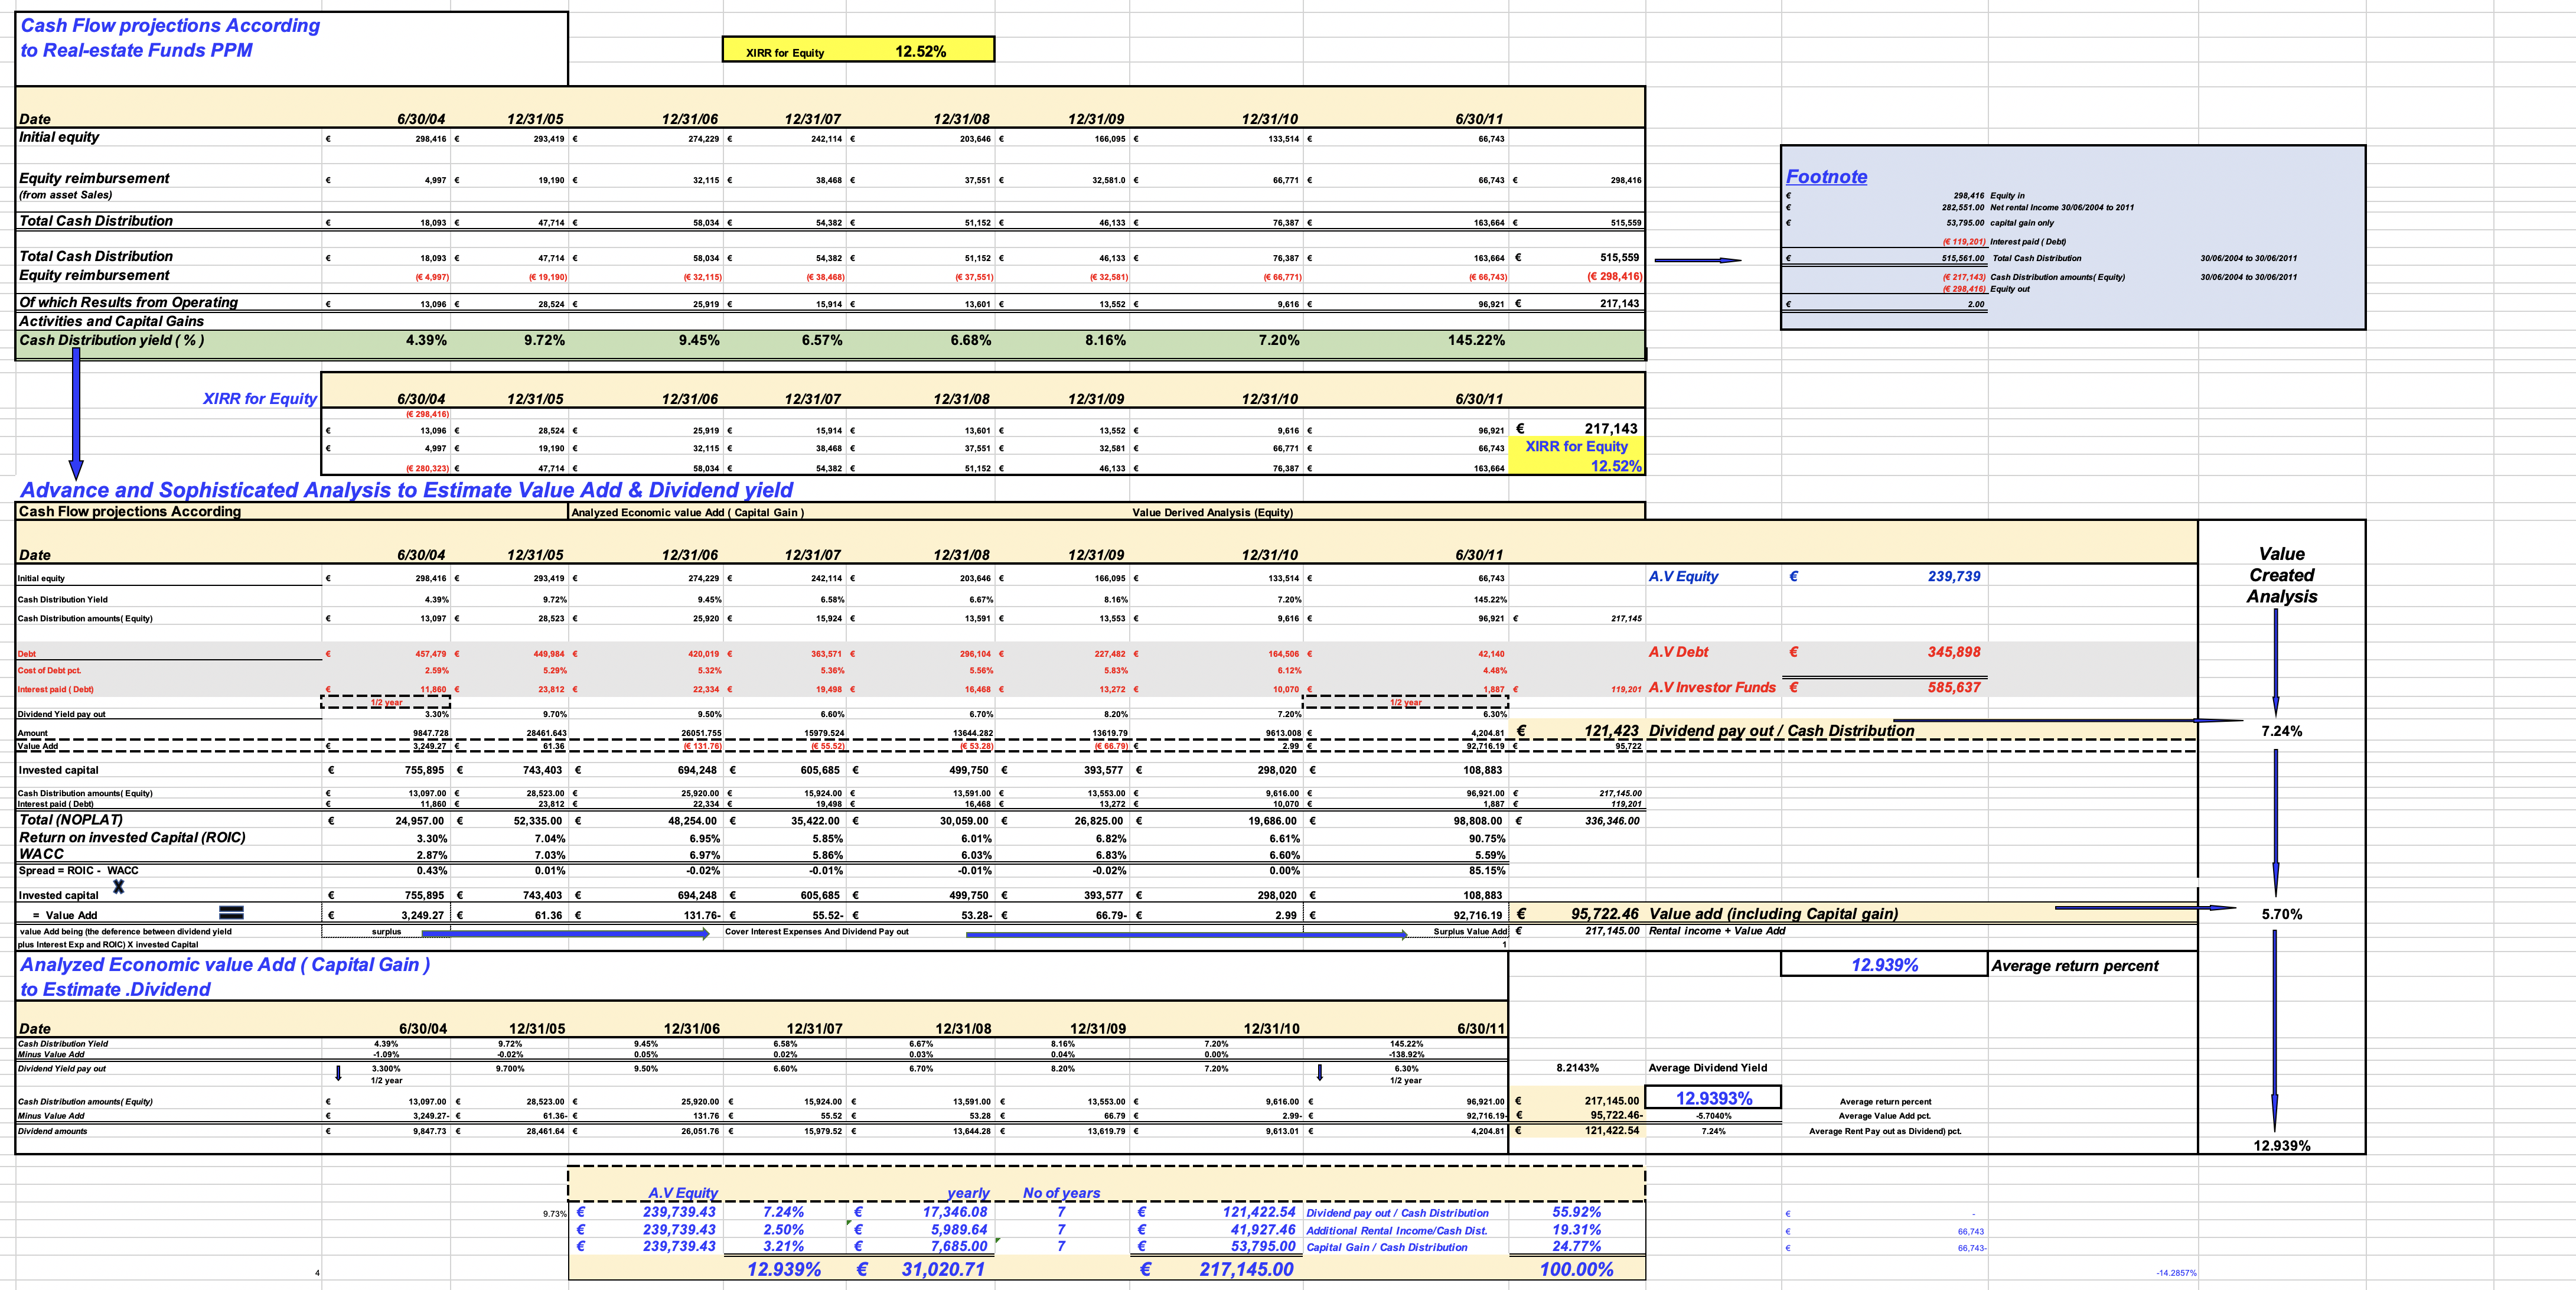
Task: Select 'Average Value Add pct.' label
Action: pyautogui.click(x=1884, y=1116)
